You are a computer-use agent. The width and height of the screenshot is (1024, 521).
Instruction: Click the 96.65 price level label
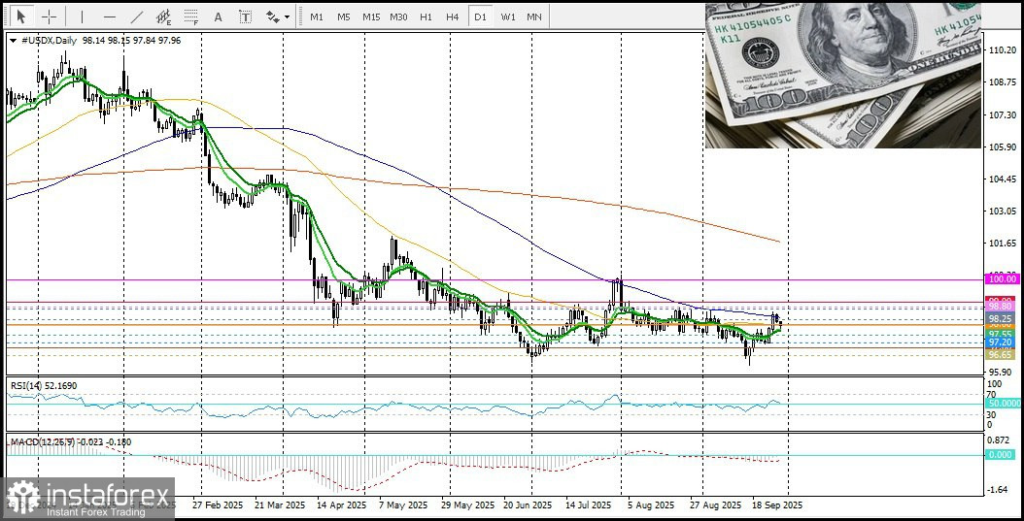[x=1001, y=355]
